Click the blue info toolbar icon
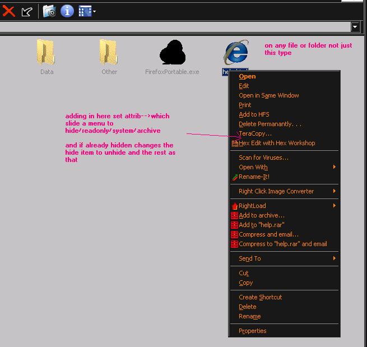This screenshot has height=347, width=367. click(67, 11)
